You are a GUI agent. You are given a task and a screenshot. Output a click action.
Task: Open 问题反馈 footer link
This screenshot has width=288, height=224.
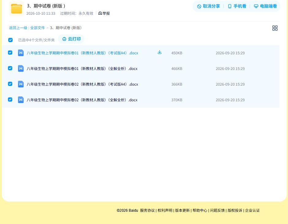pyautogui.click(x=217, y=210)
